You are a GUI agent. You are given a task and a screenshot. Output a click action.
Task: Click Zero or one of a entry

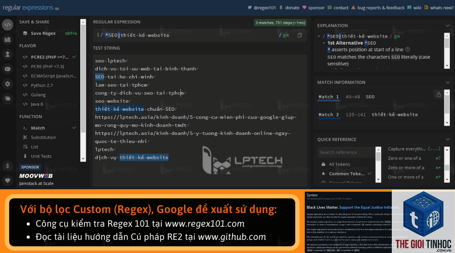415,158
